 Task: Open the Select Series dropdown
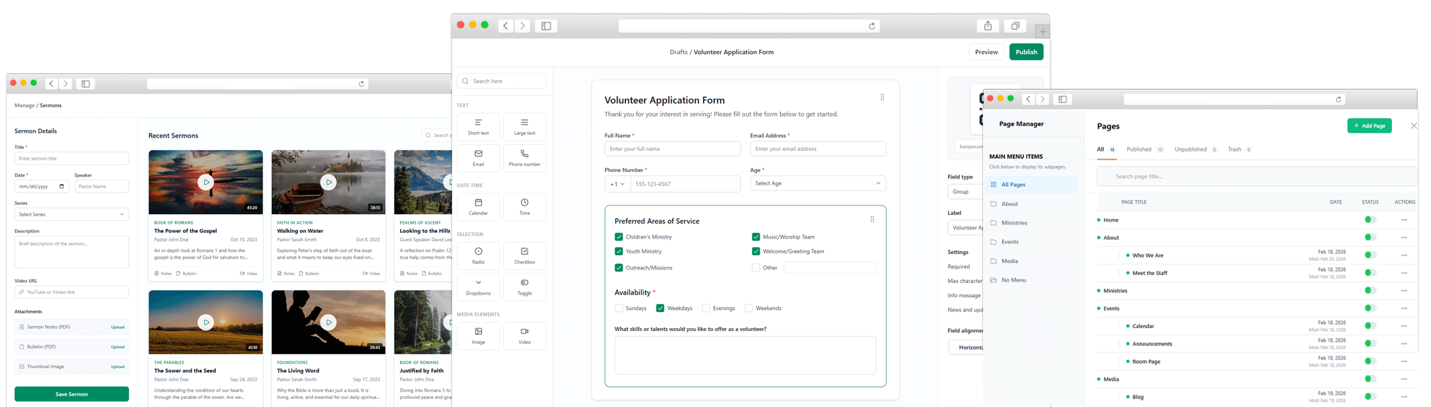click(x=72, y=214)
